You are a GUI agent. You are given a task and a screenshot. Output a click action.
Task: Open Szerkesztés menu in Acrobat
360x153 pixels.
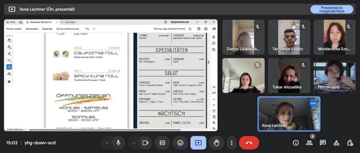click(32, 29)
